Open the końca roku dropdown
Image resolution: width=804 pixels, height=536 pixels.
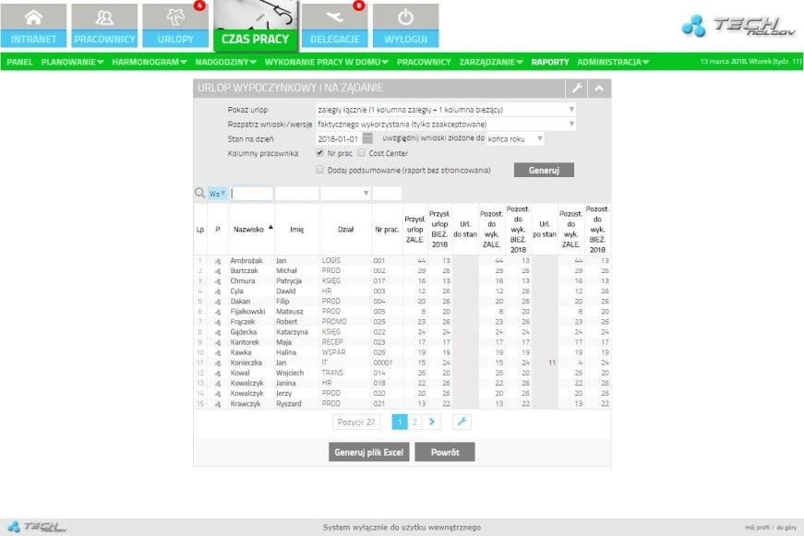[515, 138]
